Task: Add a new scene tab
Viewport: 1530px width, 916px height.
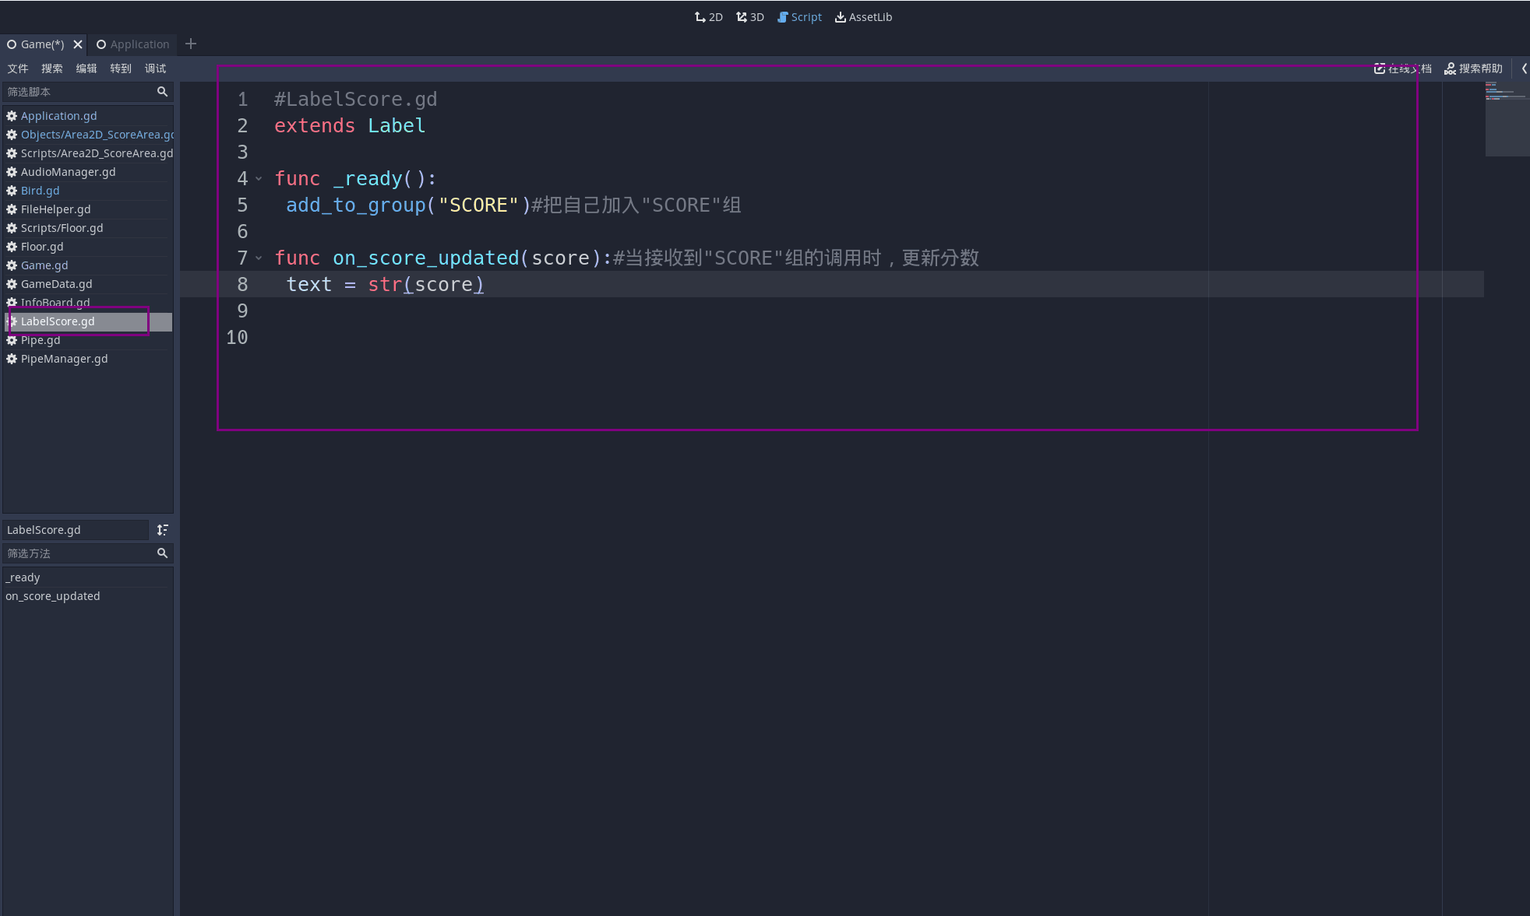Action: [x=191, y=44]
